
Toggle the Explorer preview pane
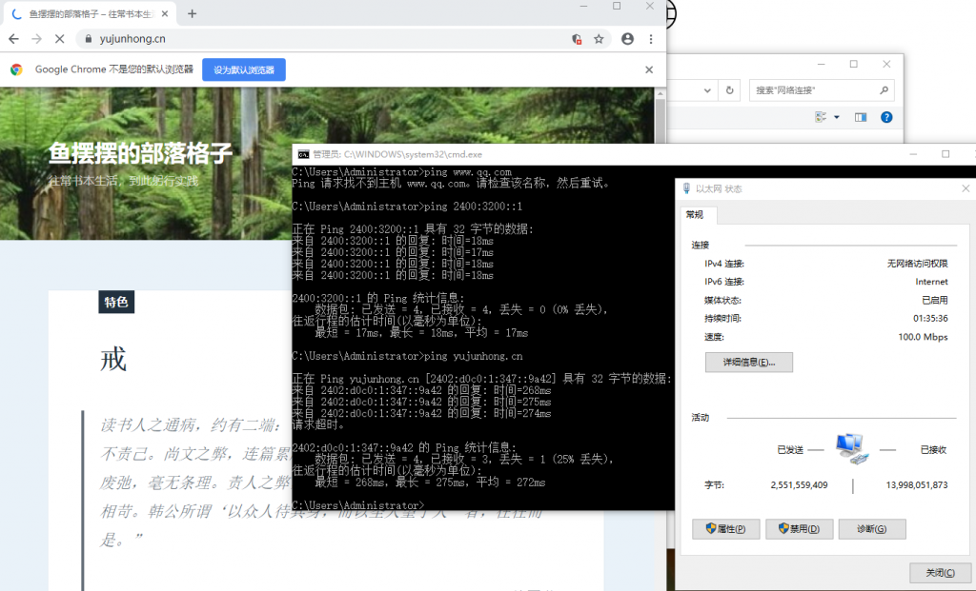click(x=861, y=117)
